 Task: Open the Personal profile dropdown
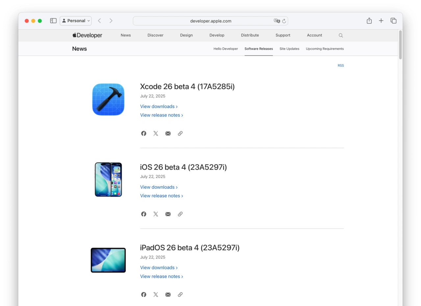76,21
